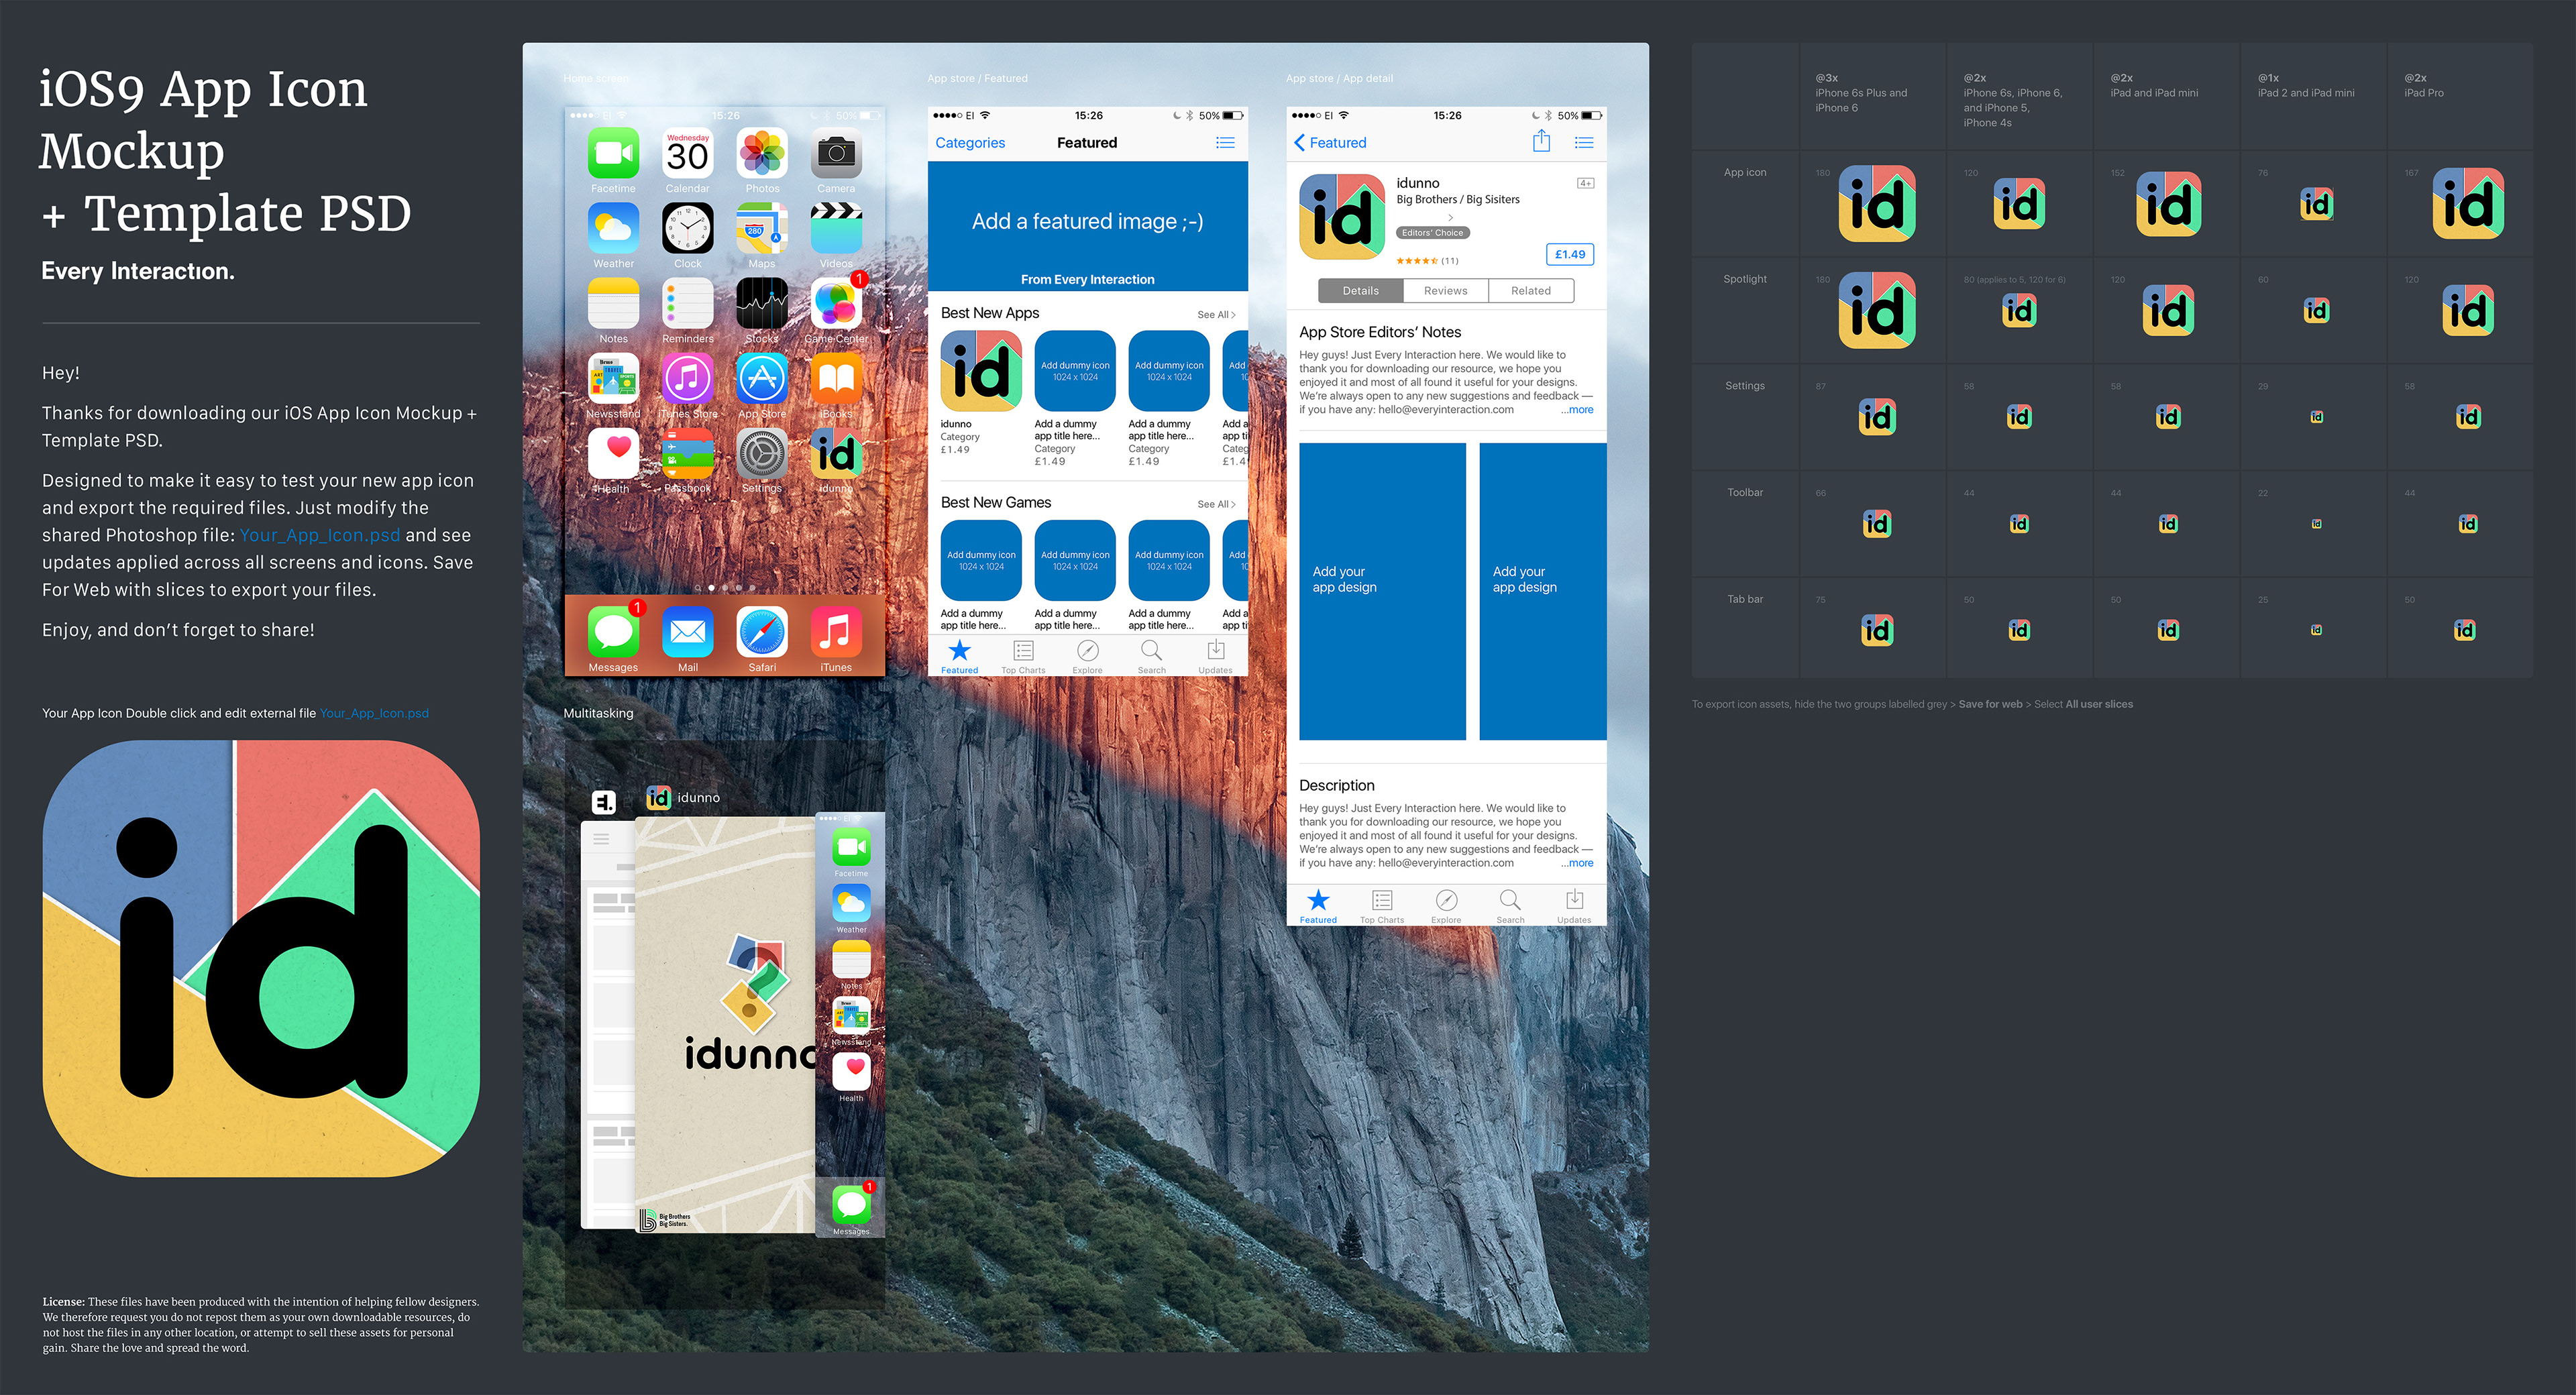
Task: Switch to the Related segment
Action: (x=1531, y=291)
